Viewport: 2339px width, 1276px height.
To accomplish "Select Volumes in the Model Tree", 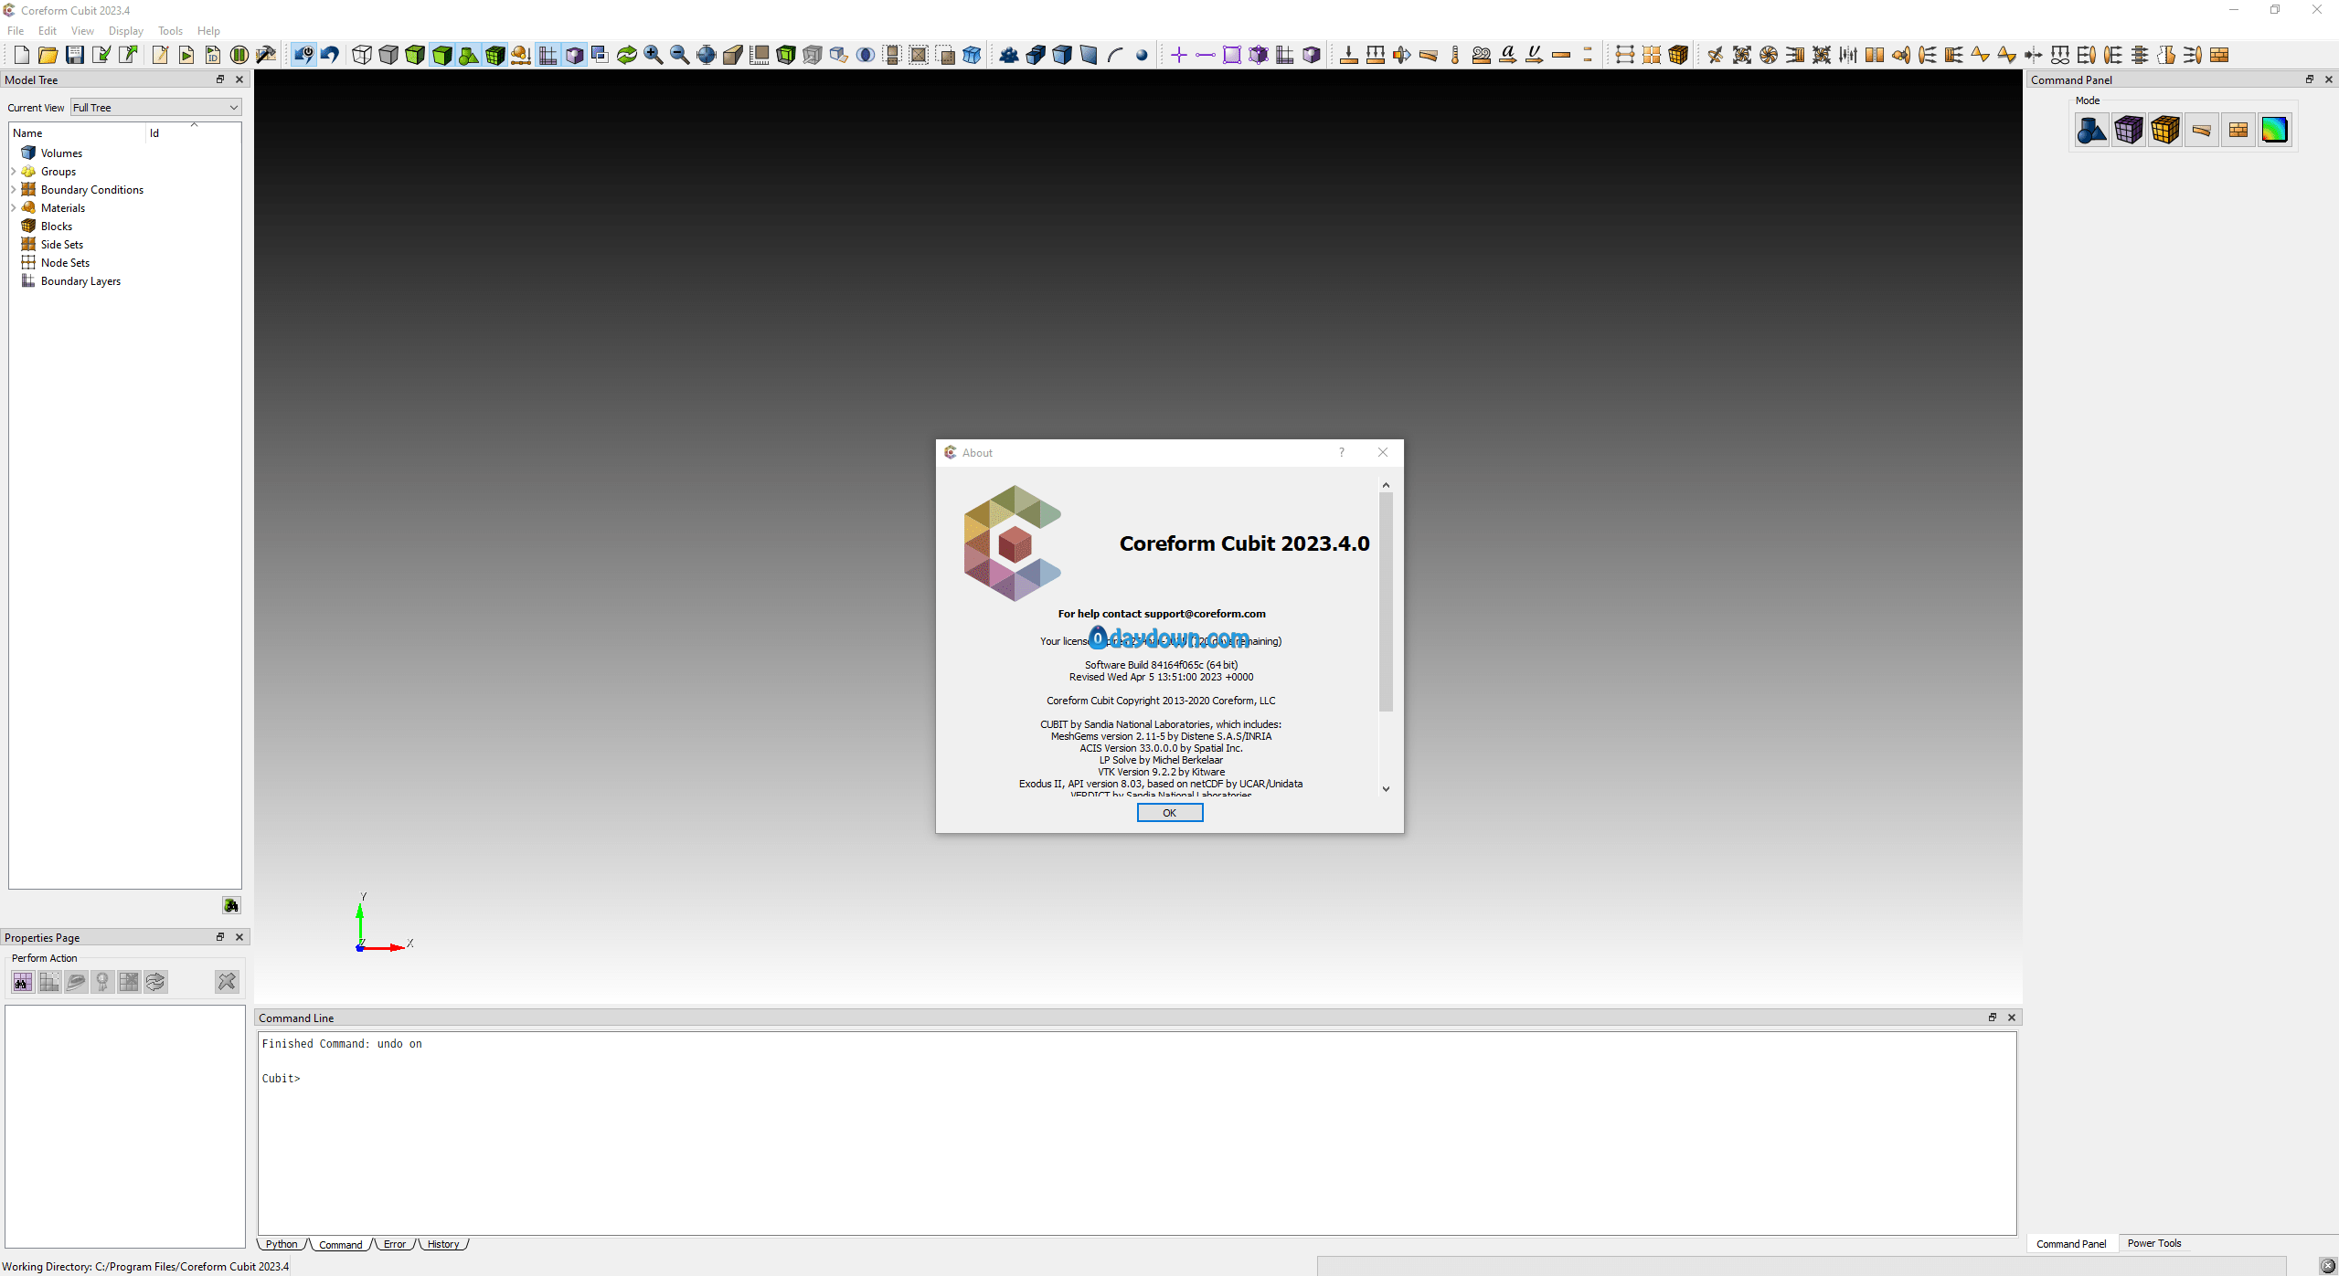I will [61, 153].
